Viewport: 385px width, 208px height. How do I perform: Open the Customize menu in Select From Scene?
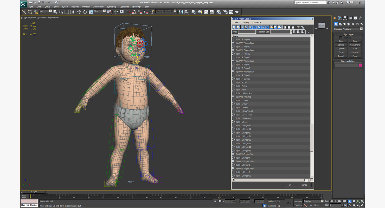257,22
